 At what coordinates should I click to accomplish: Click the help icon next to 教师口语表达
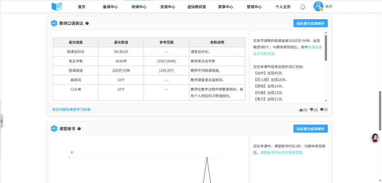click(87, 23)
